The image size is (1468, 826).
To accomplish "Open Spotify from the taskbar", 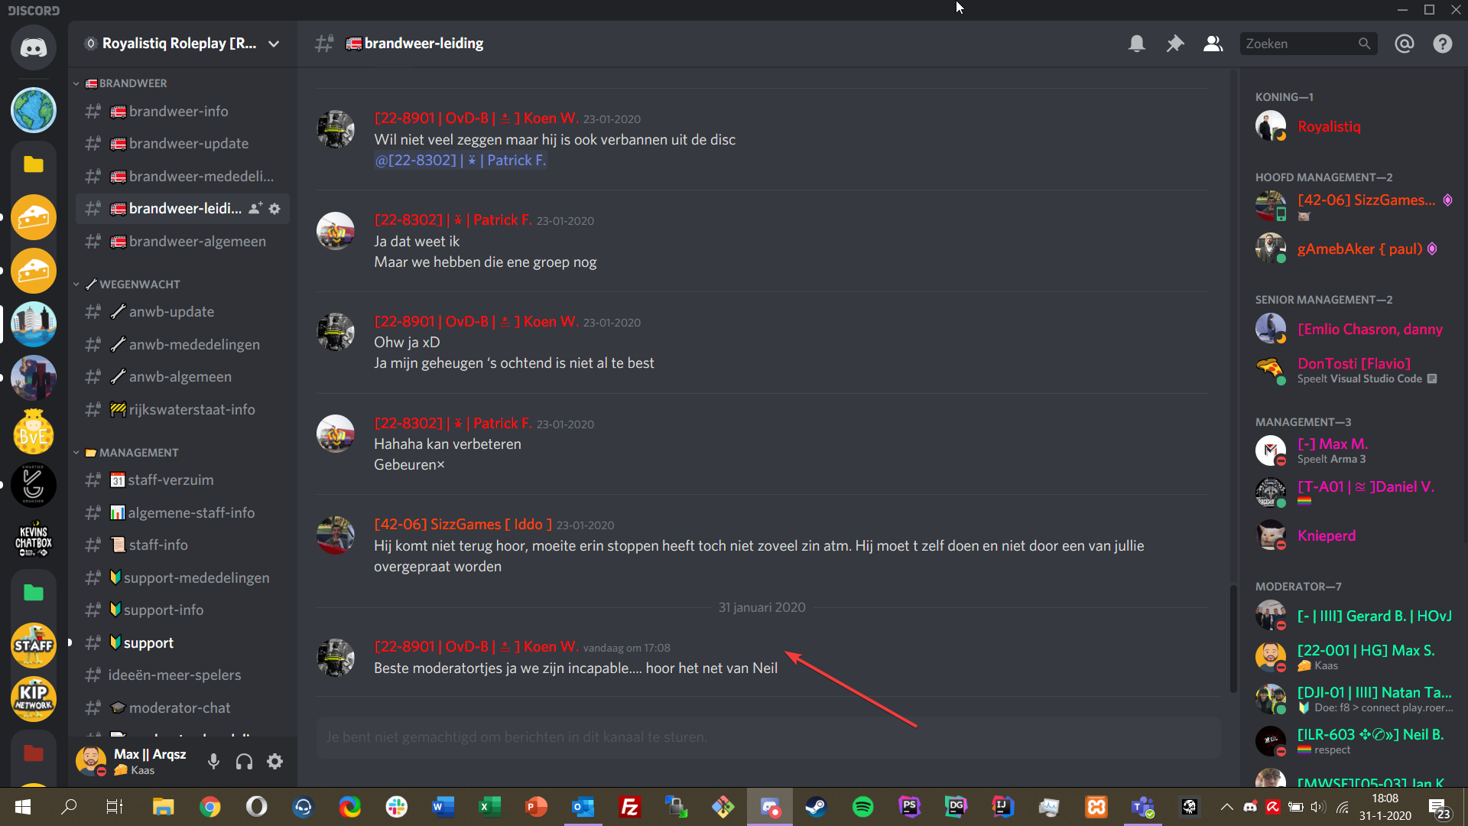I will [x=862, y=806].
